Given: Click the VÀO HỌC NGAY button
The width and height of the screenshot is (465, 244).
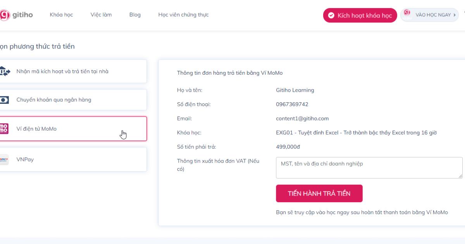Looking at the screenshot, I should pos(429,15).
